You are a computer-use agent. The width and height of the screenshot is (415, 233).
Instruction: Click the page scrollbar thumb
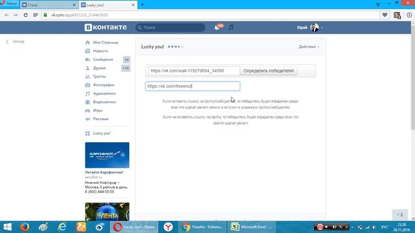413,78
